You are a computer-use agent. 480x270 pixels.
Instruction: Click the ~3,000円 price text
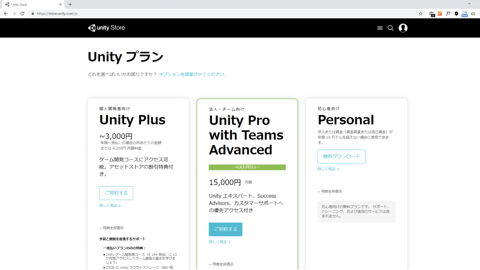(116, 136)
